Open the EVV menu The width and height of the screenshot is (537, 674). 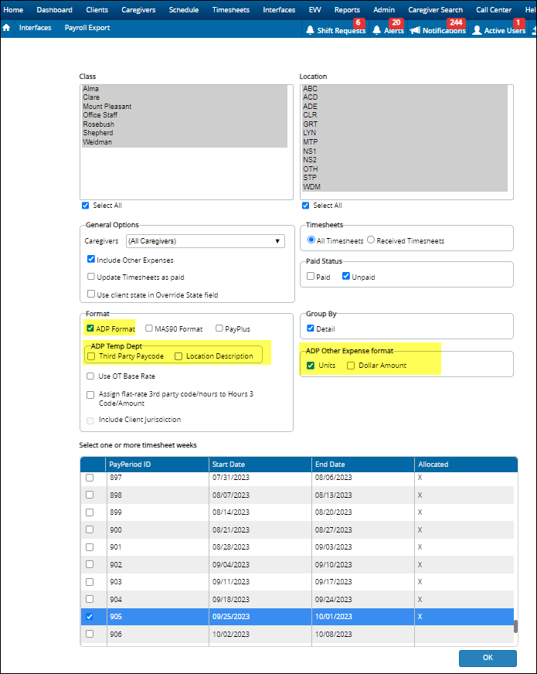click(315, 9)
